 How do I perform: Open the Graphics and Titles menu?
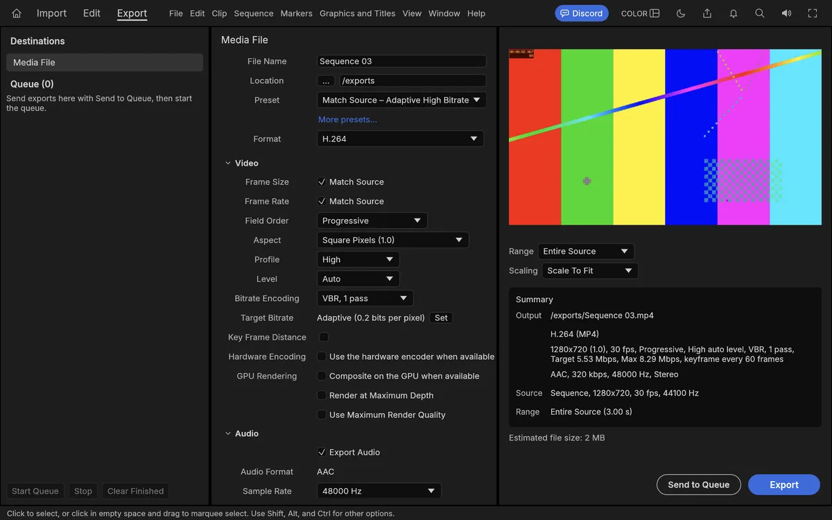(x=358, y=13)
